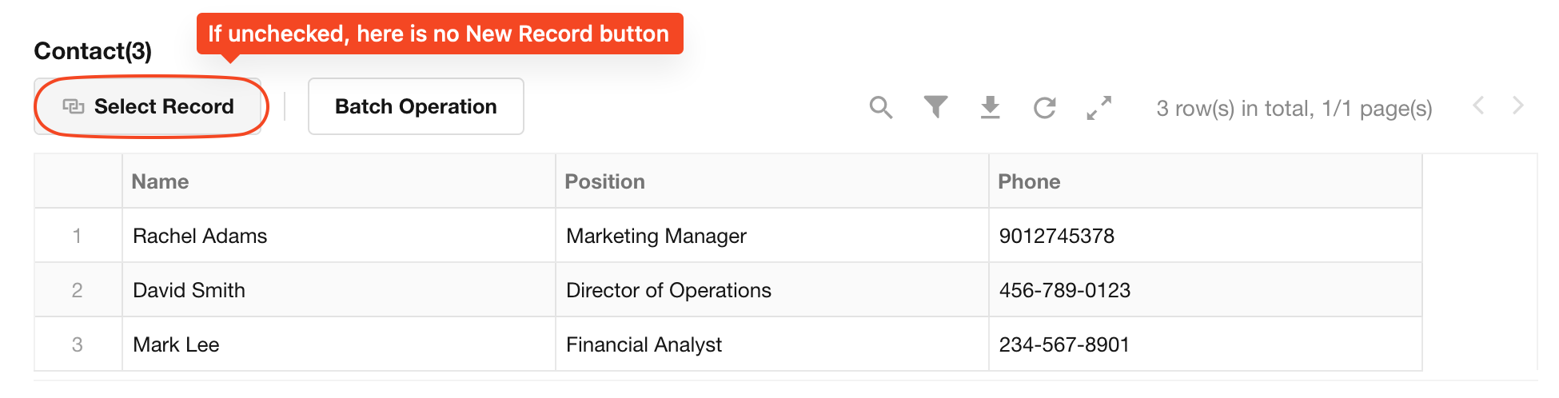
Task: Click the search magnifier icon
Action: (880, 107)
